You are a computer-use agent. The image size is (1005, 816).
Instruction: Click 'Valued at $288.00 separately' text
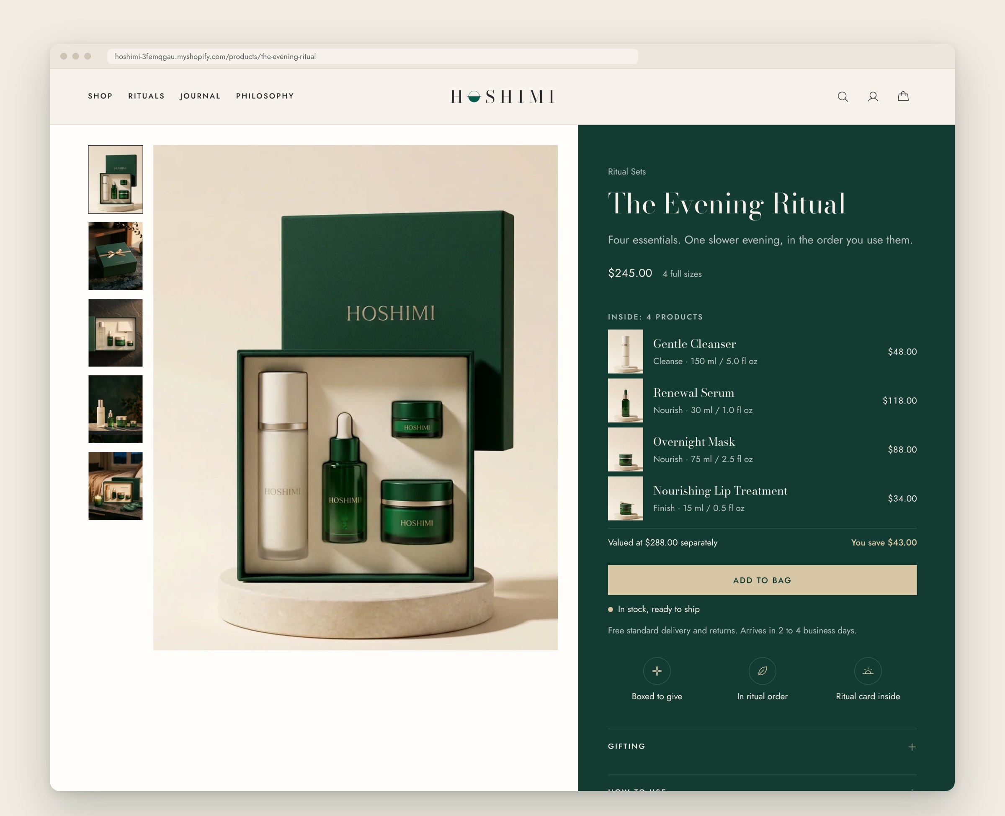click(662, 542)
